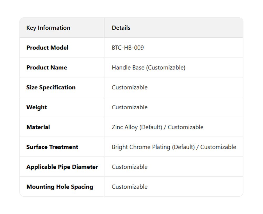This screenshot has height=214, width=263.
Task: Click the Weight row's 'Customizable' value
Action: [129, 107]
